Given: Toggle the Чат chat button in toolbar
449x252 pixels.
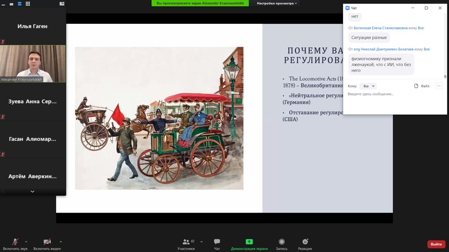Looking at the screenshot, I should pyautogui.click(x=217, y=244).
